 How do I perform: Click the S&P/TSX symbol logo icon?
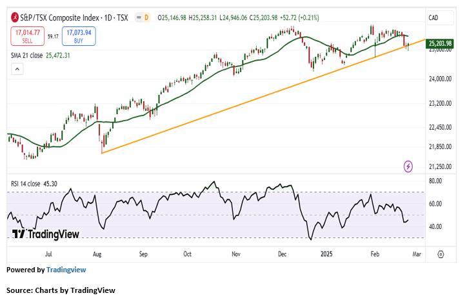[14, 16]
